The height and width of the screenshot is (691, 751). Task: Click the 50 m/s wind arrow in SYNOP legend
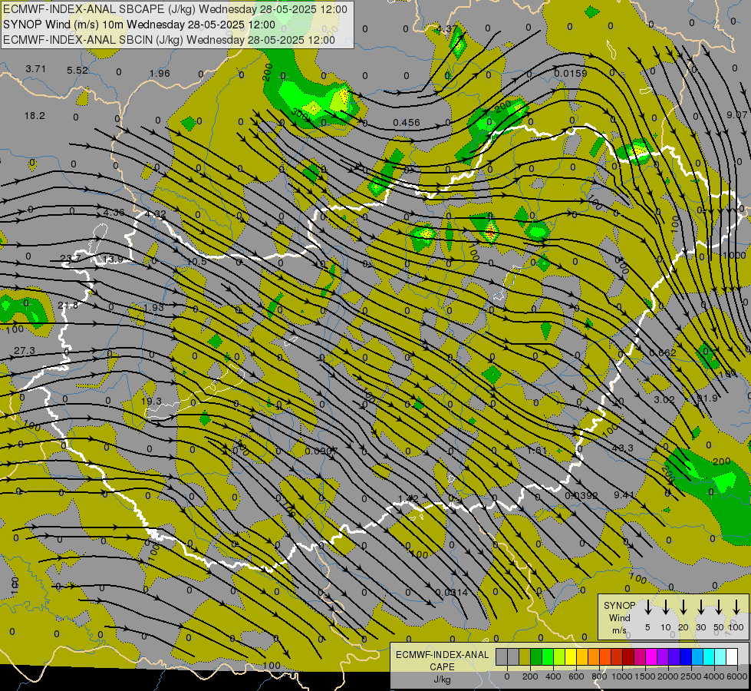click(719, 607)
